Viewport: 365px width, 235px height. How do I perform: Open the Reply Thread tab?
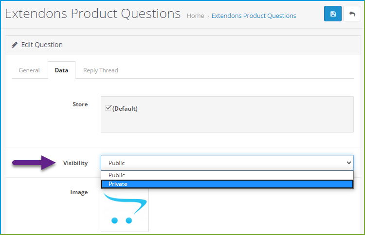[x=101, y=70]
